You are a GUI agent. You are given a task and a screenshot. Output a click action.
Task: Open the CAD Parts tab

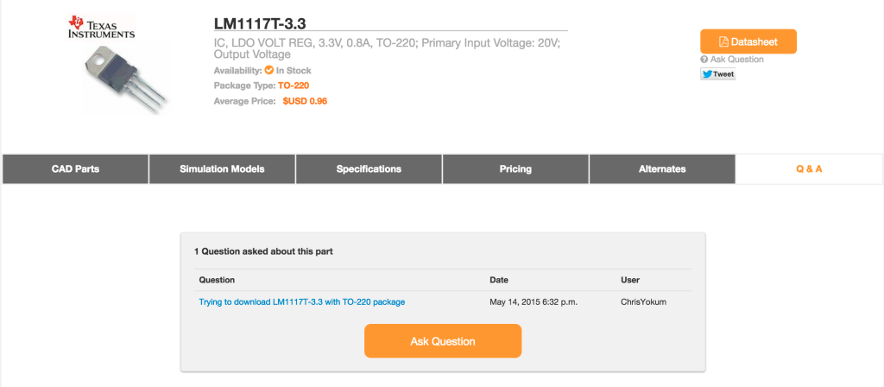(x=76, y=168)
